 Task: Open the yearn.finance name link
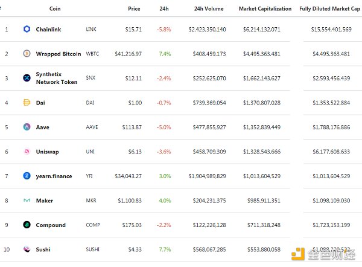(x=54, y=176)
